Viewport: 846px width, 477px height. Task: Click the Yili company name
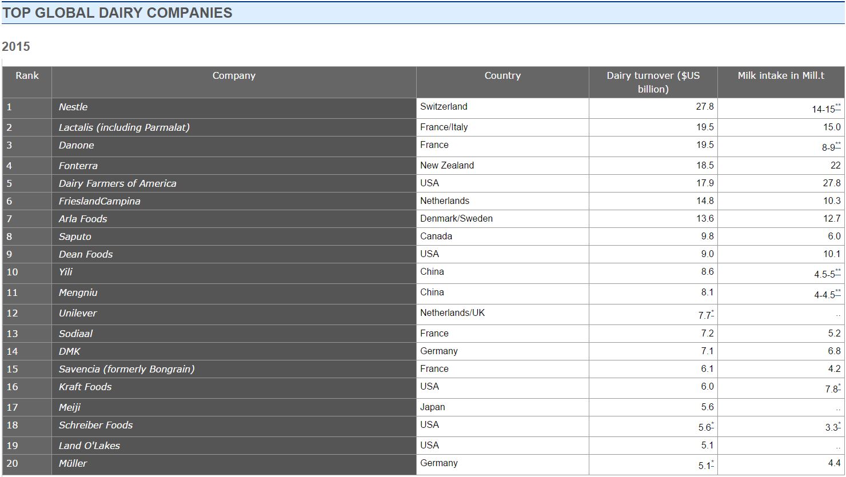66,272
